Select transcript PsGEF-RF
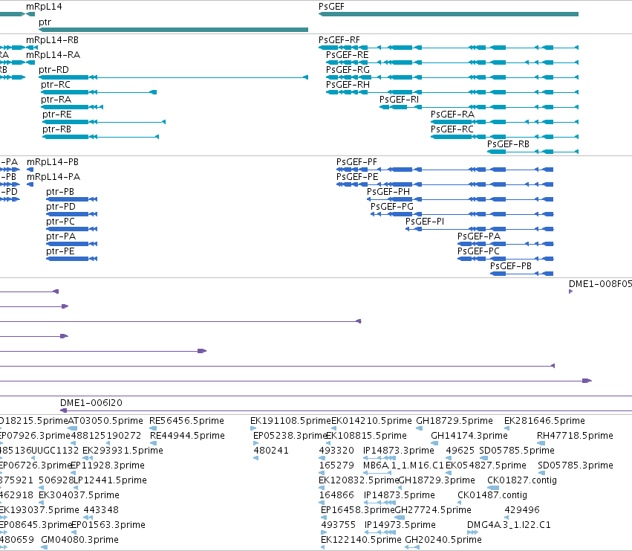Screen dimensions: 632x551 pyautogui.click(x=449, y=48)
